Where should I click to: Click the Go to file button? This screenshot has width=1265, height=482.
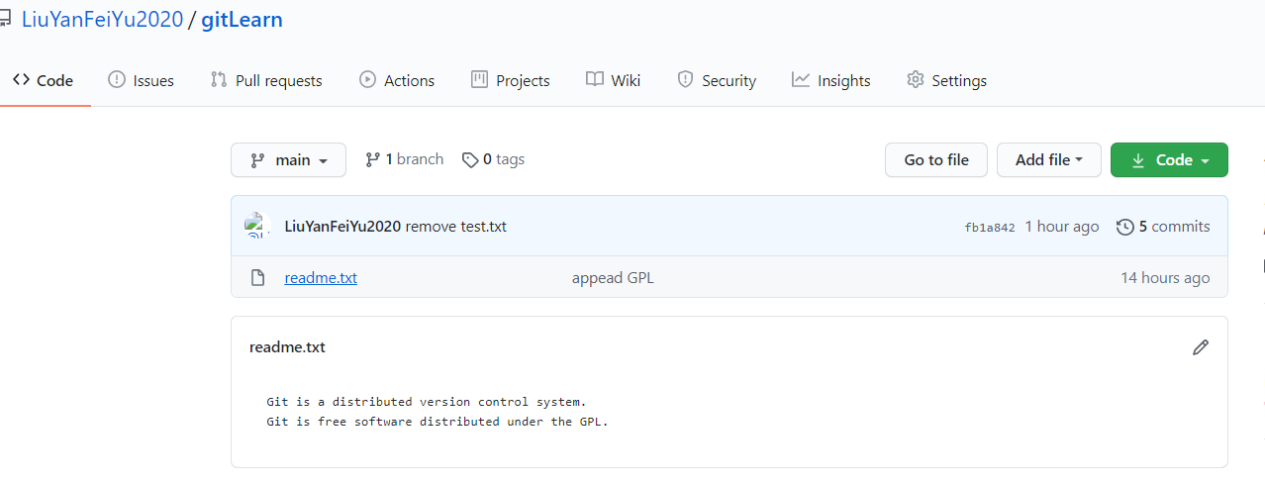(935, 160)
